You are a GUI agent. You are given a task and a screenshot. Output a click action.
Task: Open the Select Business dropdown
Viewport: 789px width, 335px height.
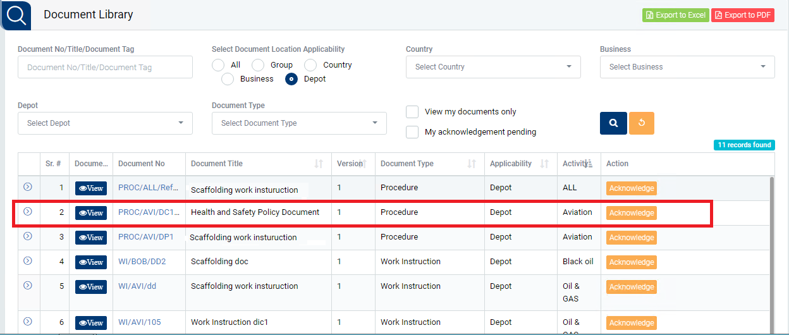coord(687,67)
